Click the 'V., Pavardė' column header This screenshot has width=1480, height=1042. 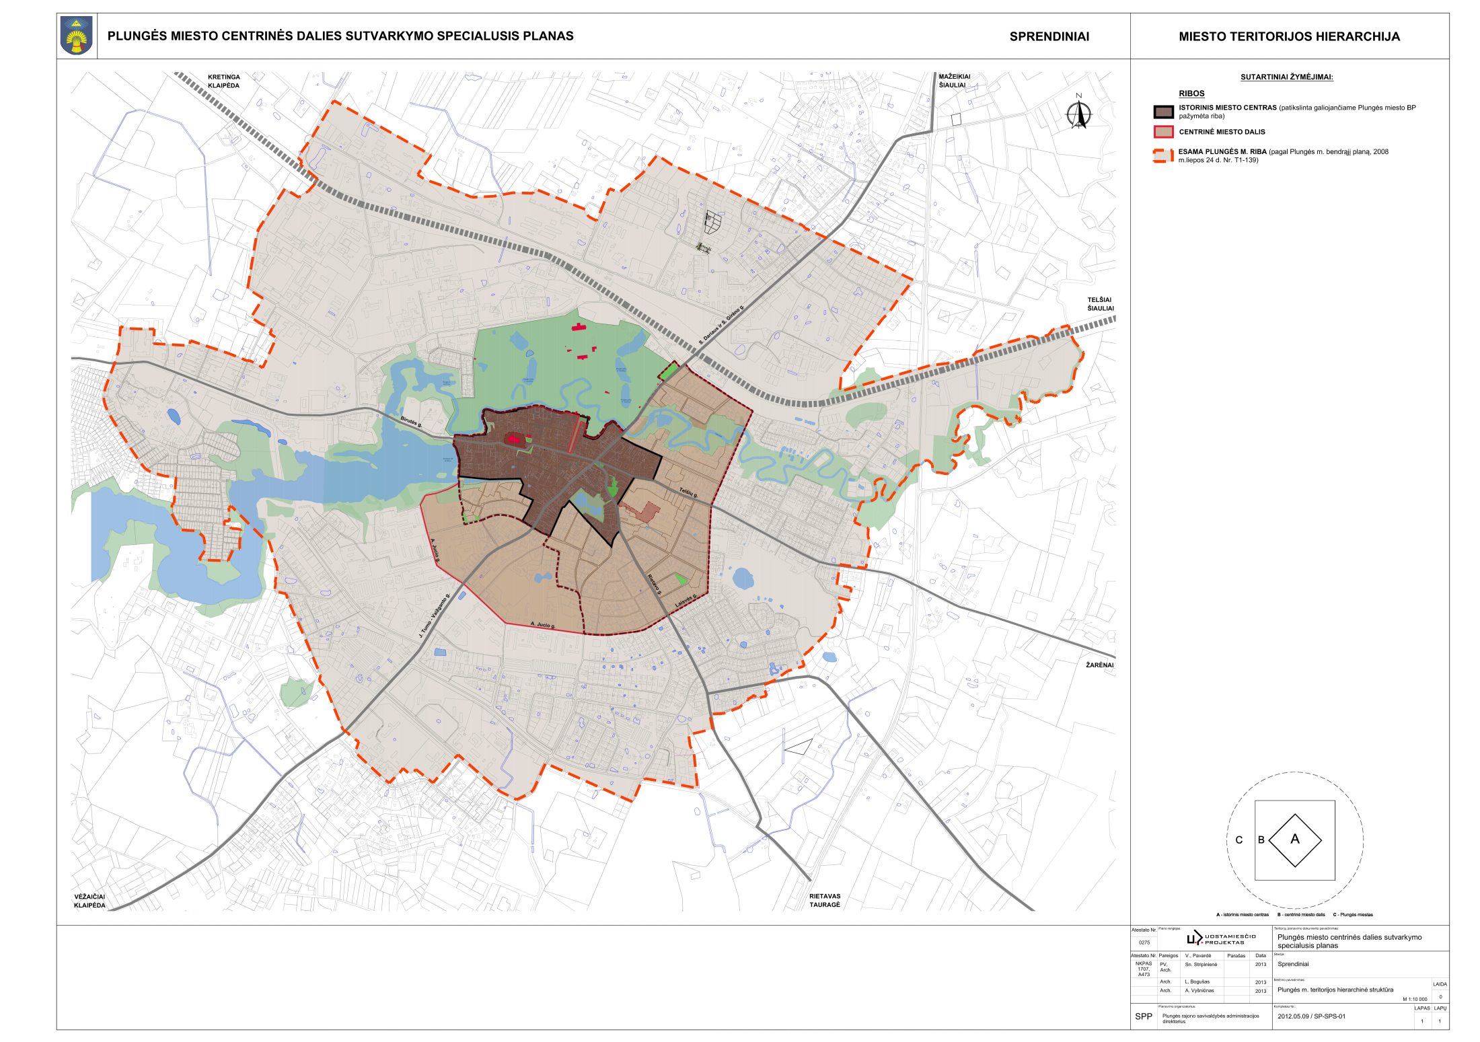(1197, 956)
